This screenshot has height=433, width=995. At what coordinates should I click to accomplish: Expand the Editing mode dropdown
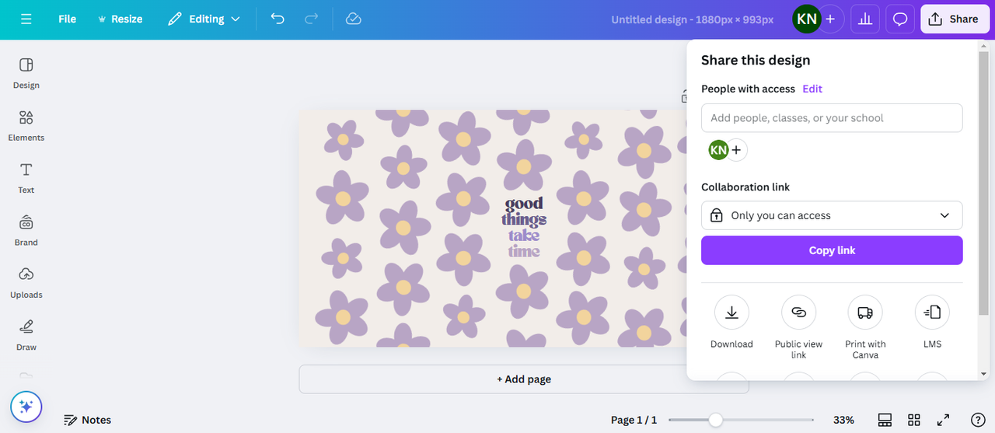pyautogui.click(x=204, y=19)
